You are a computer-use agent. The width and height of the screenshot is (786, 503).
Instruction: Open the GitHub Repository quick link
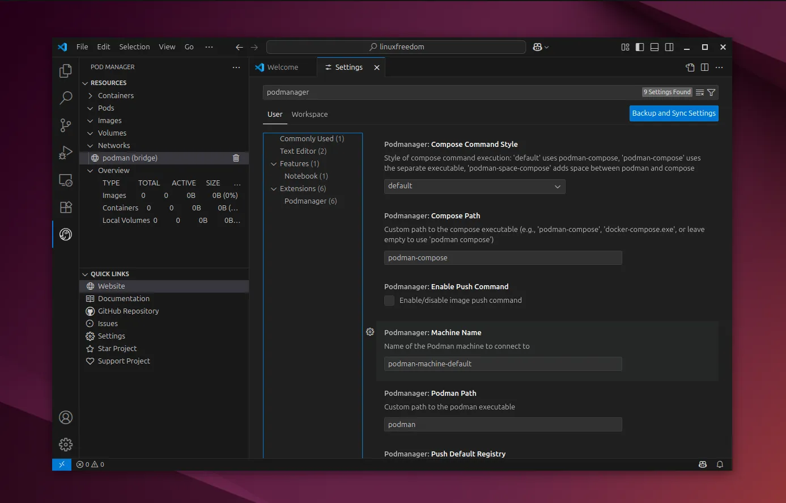coord(128,311)
